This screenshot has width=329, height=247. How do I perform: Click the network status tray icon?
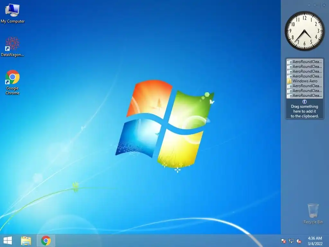pyautogui.click(x=291, y=241)
